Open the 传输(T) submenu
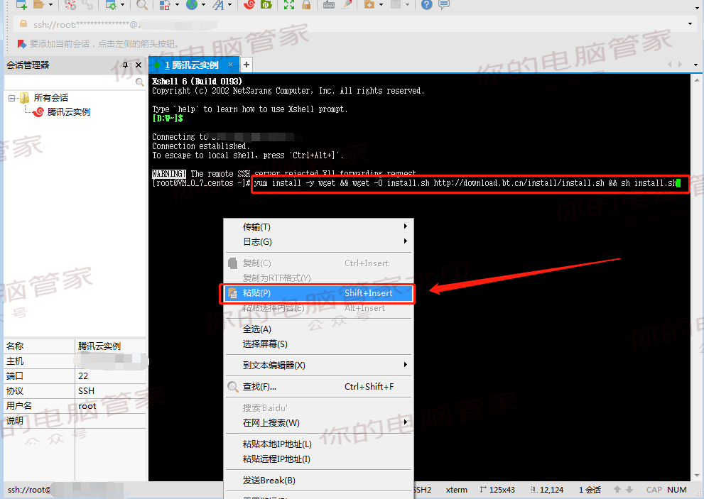Viewport: 704px width, 499px height. [319, 227]
